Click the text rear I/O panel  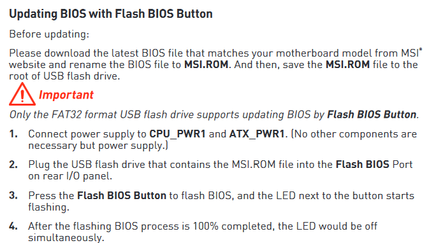tap(78, 176)
